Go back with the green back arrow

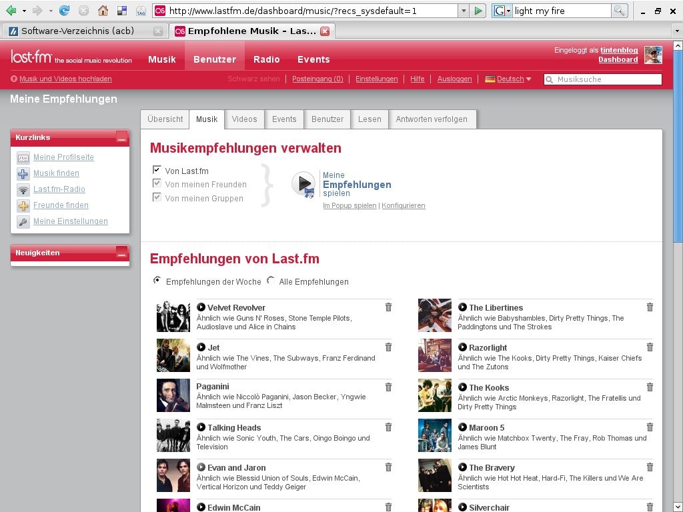coord(11,11)
